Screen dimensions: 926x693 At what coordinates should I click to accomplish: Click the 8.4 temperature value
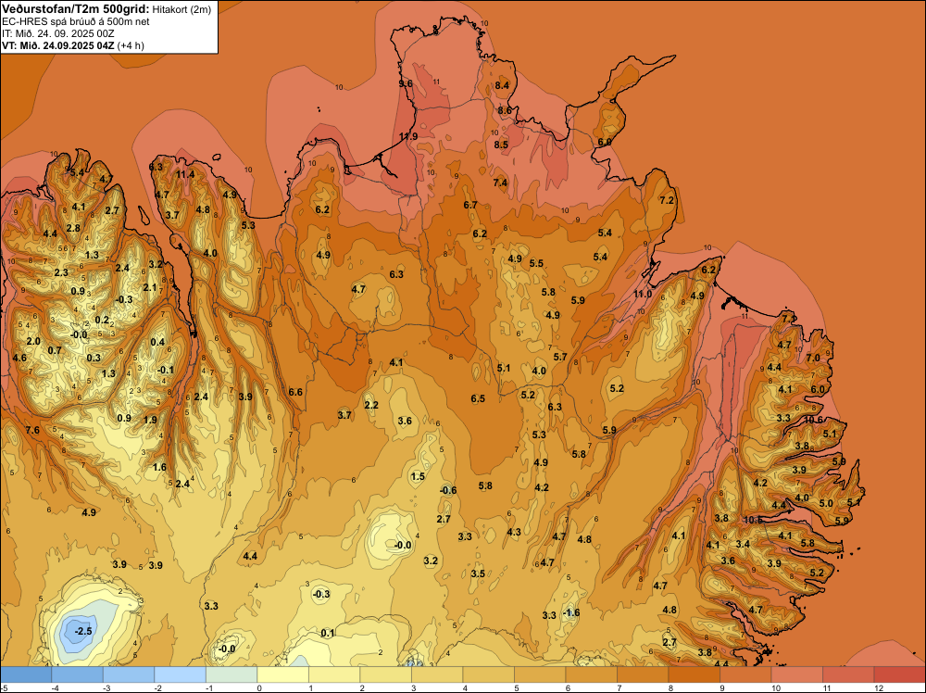[x=502, y=85]
